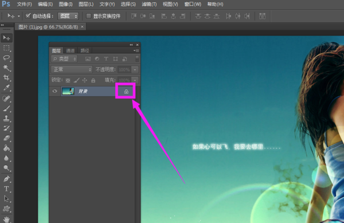Select the Eraser tool
This screenshot has width=344, height=223.
pos(6,138)
